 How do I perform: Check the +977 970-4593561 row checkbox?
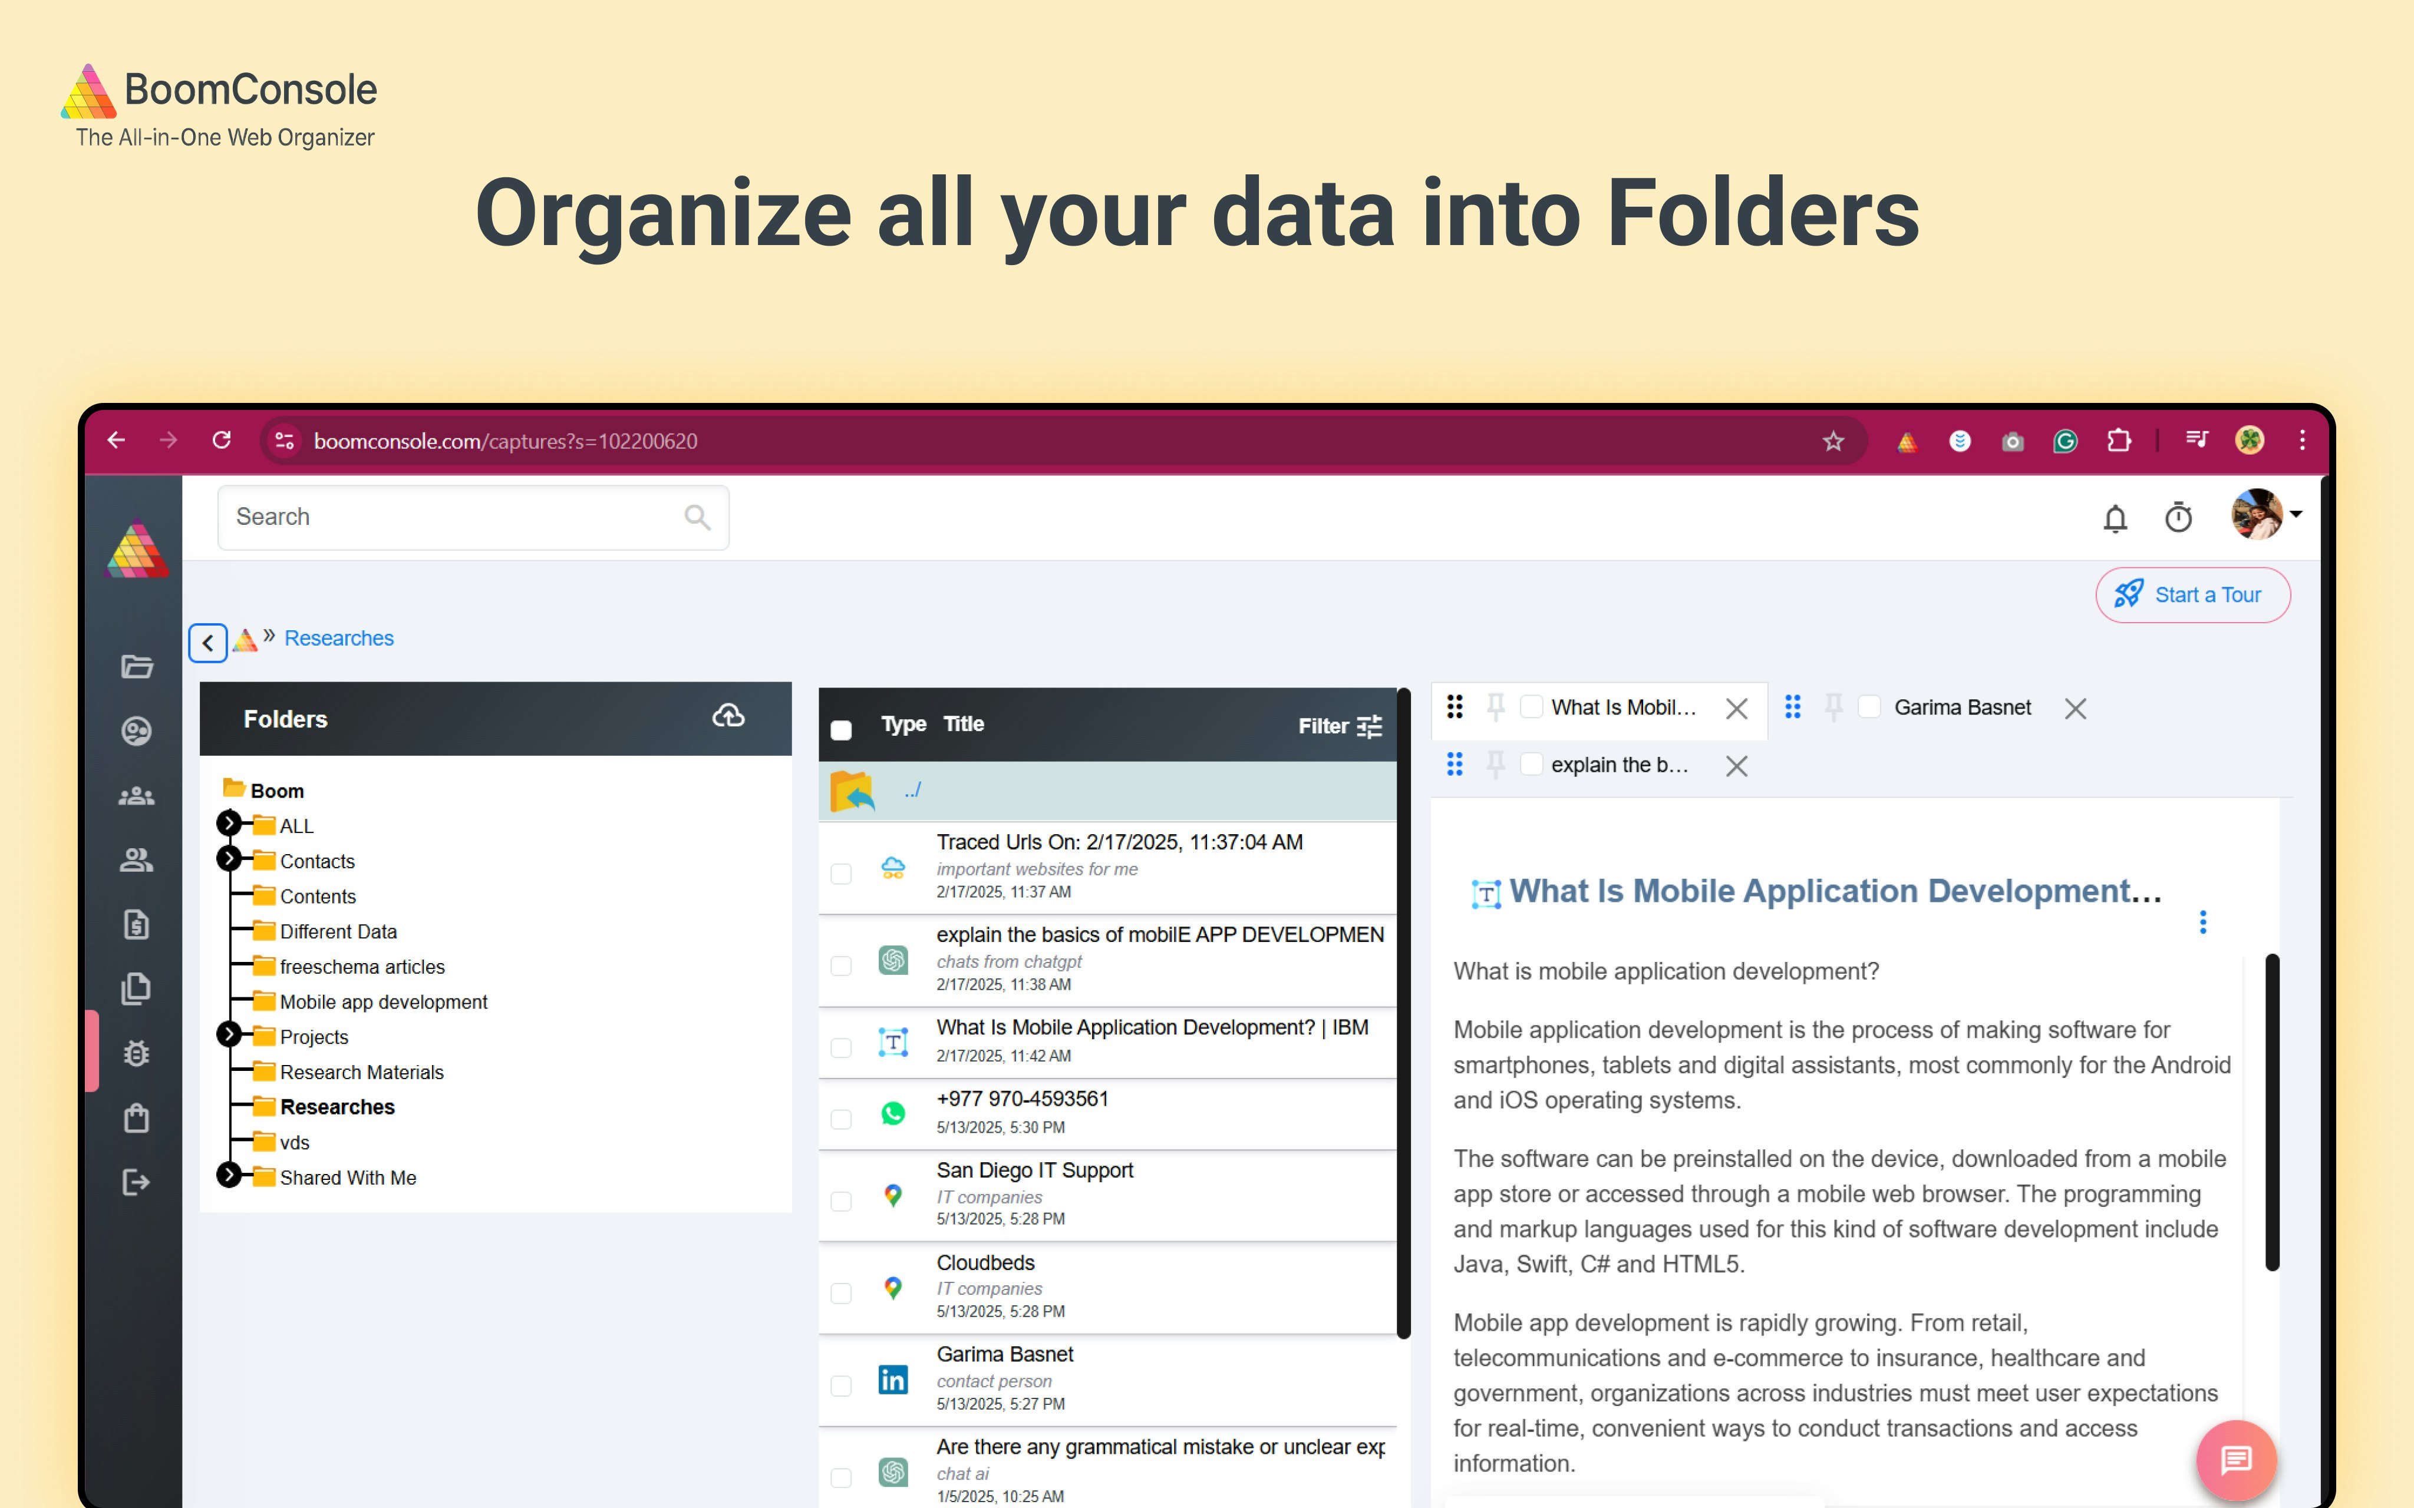841,1119
